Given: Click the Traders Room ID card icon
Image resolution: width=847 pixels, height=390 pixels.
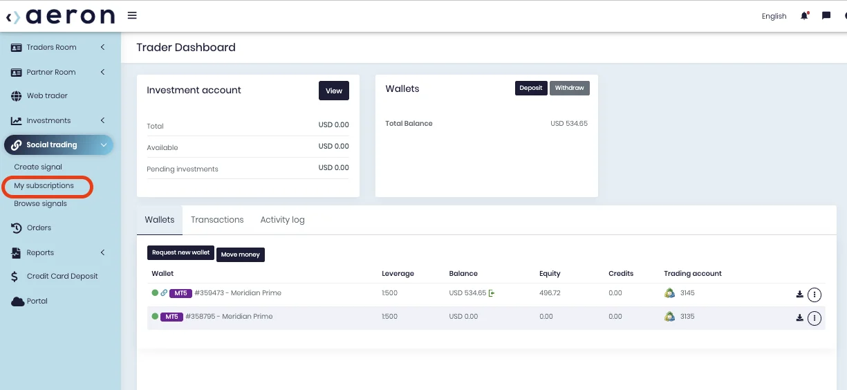Looking at the screenshot, I should pos(17,48).
